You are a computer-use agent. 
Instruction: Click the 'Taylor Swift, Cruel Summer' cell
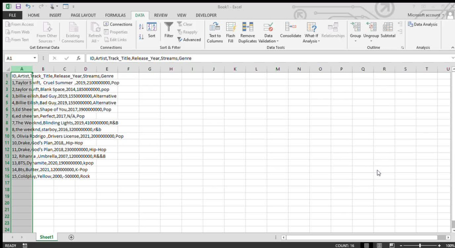coord(22,83)
